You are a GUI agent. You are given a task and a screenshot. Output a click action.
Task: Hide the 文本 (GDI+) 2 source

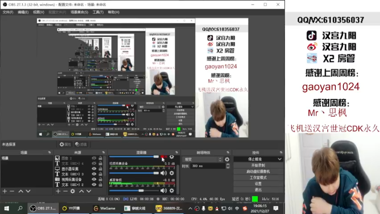click(94, 185)
